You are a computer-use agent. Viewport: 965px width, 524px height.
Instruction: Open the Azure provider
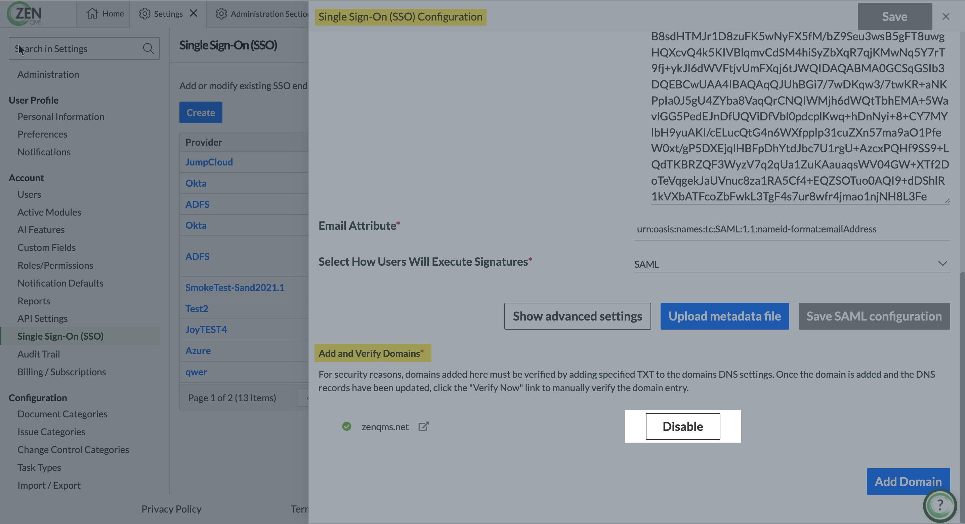[198, 351]
